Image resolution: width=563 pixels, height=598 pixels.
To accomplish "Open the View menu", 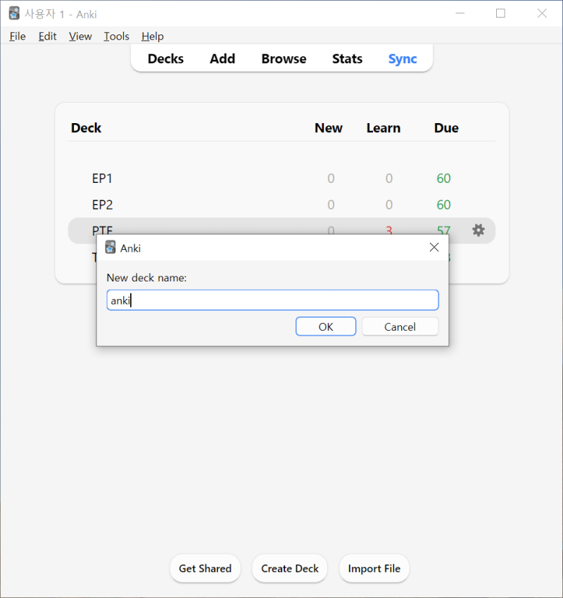I will click(80, 36).
